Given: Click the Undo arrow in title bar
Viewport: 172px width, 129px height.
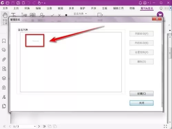Looking at the screenshot, I should pos(29,3).
